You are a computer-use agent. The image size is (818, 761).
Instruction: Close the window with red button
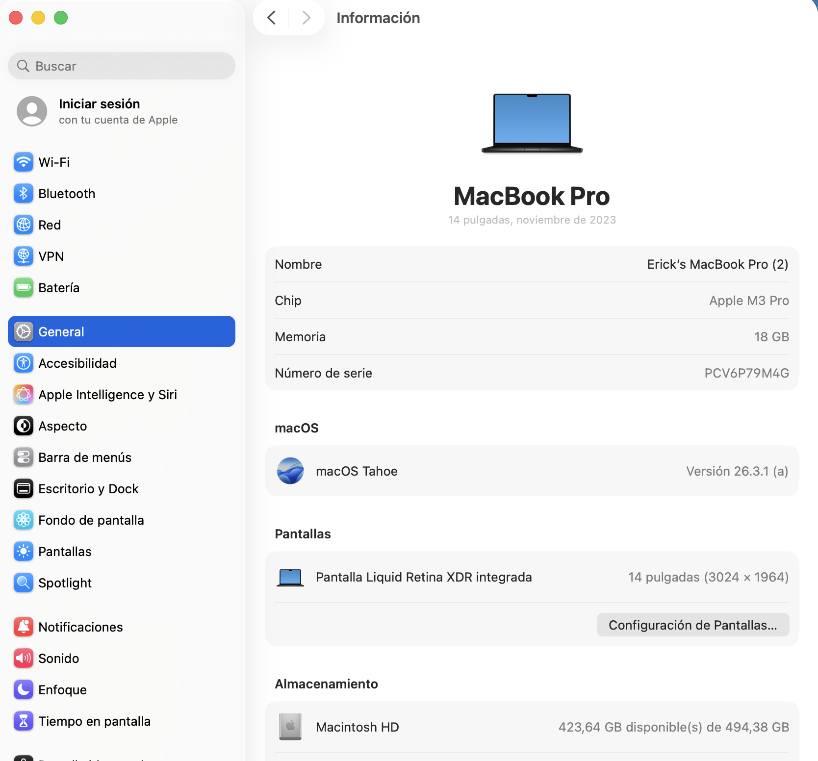tap(16, 18)
